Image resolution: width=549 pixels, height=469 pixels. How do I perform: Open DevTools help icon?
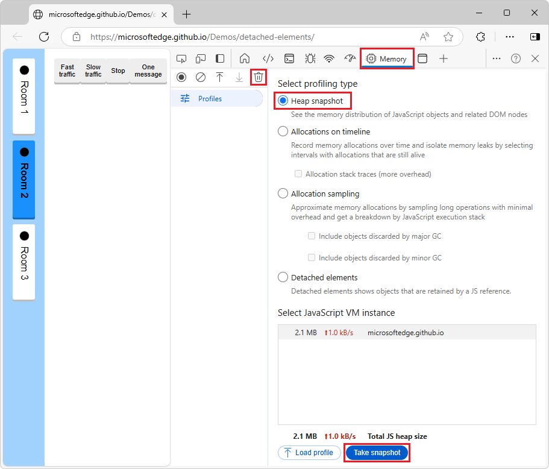[516, 58]
